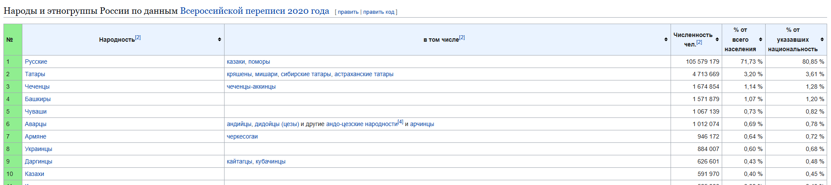The image size is (831, 185).
Task: Click footnote [2] beside Народность header
Action: (138, 37)
